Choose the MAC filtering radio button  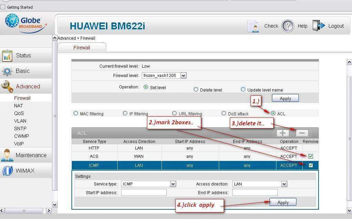click(76, 113)
